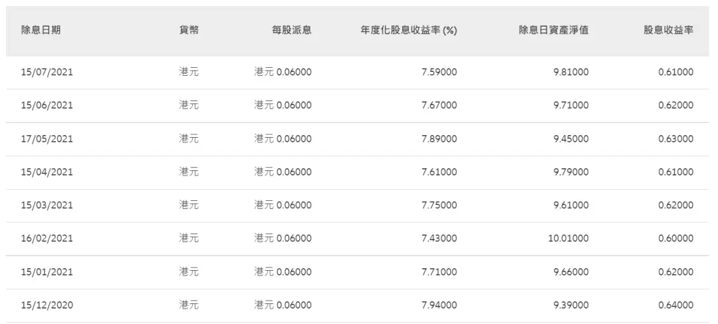Select the 16/02/2021 date cell
Viewport: 718px width, 324px height.
[47, 239]
